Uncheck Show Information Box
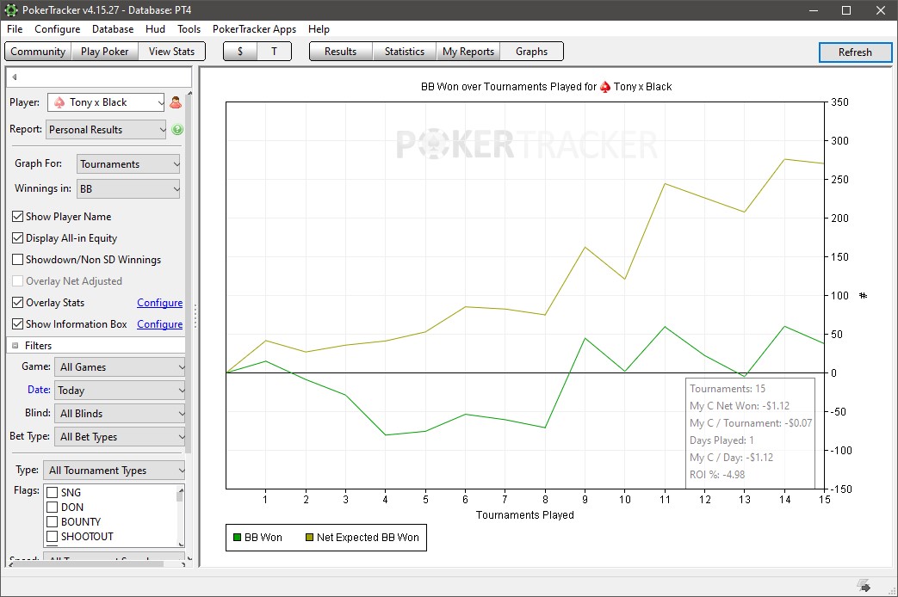This screenshot has height=597, width=898. pos(18,324)
